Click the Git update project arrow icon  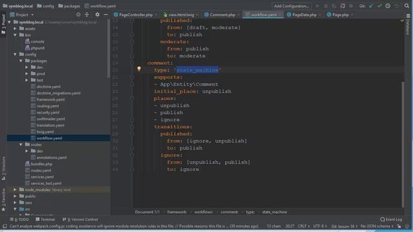click(371, 6)
